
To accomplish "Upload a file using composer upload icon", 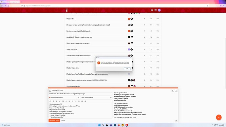I will click(69, 101).
